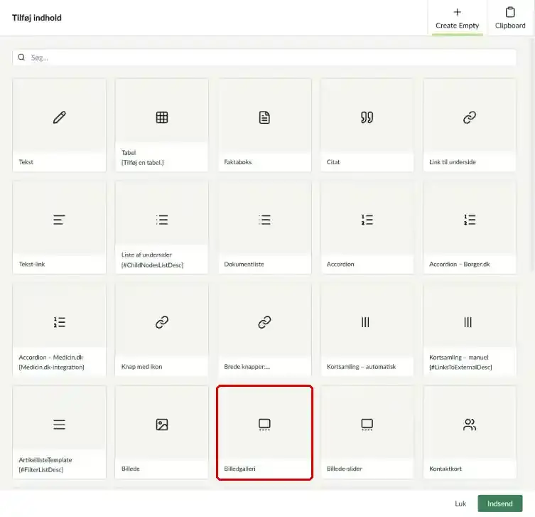Click the Brede knapper label
Image resolution: width=535 pixels, height=517 pixels.
coord(247,366)
